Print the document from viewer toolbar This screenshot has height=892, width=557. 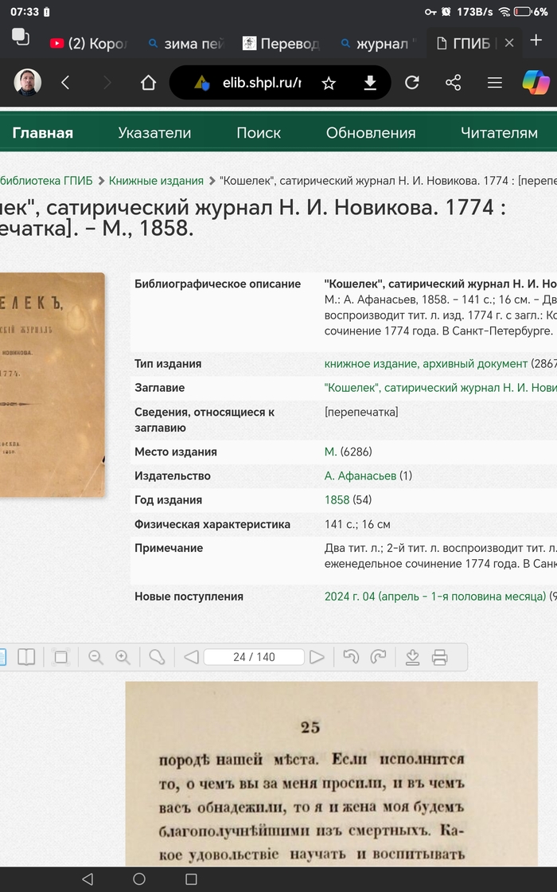click(439, 657)
